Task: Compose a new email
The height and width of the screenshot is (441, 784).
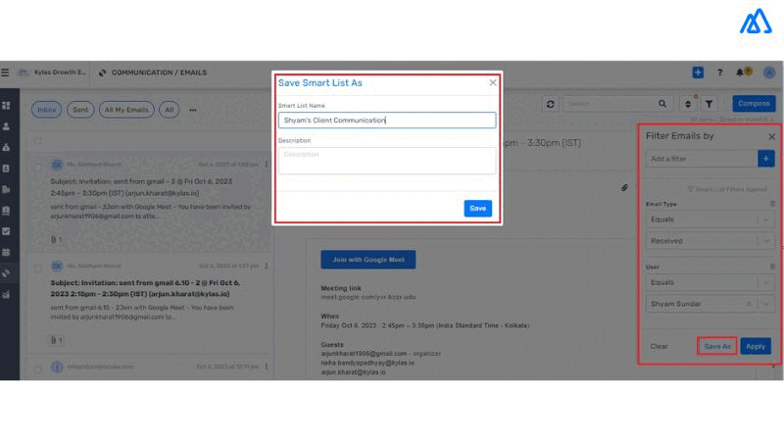Action: (x=754, y=104)
